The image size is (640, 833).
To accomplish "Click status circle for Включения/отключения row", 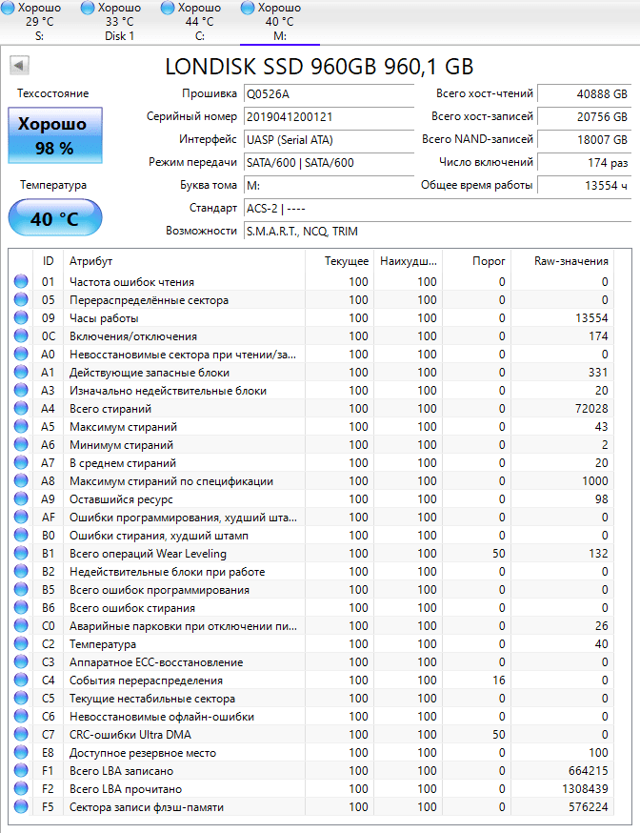I will (21, 335).
